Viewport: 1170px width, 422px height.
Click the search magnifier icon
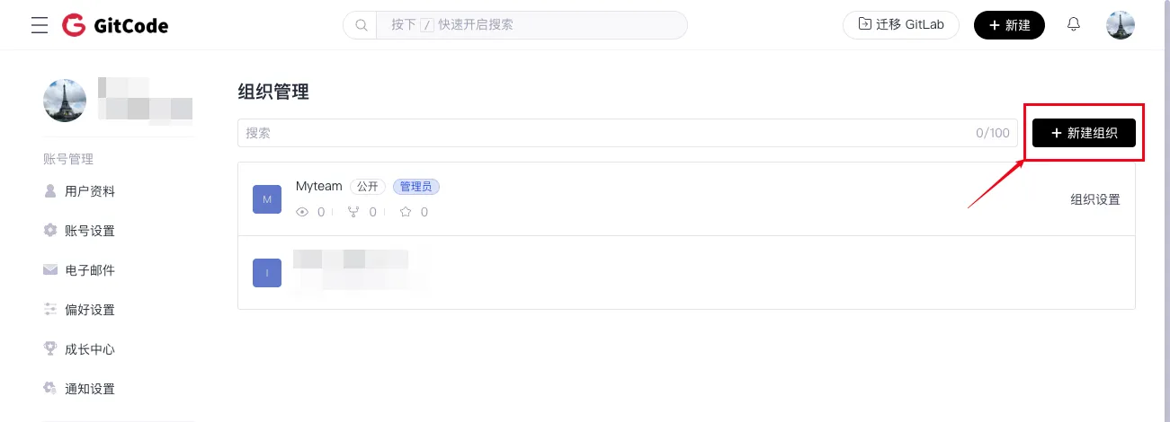tap(362, 25)
